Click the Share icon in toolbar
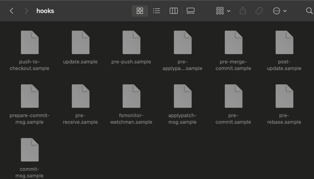Screen dimensions: 314x179 [x=243, y=11]
